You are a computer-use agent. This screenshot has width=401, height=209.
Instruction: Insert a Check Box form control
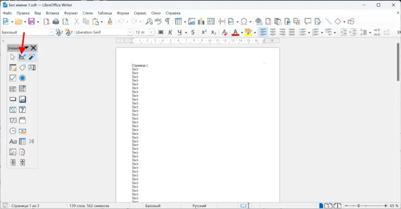coord(13,78)
